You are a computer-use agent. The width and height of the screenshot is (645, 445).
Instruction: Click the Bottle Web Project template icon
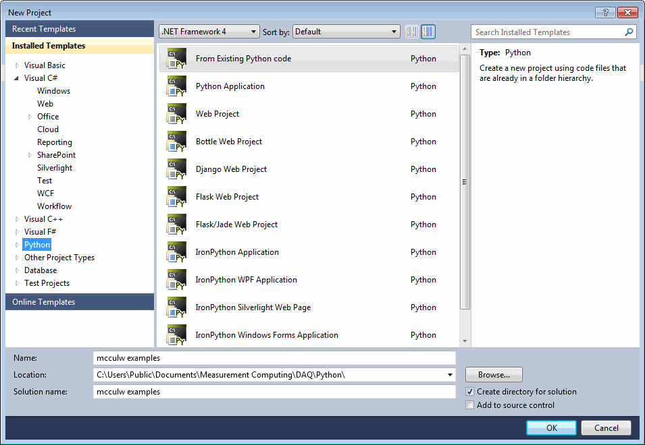[x=176, y=141]
